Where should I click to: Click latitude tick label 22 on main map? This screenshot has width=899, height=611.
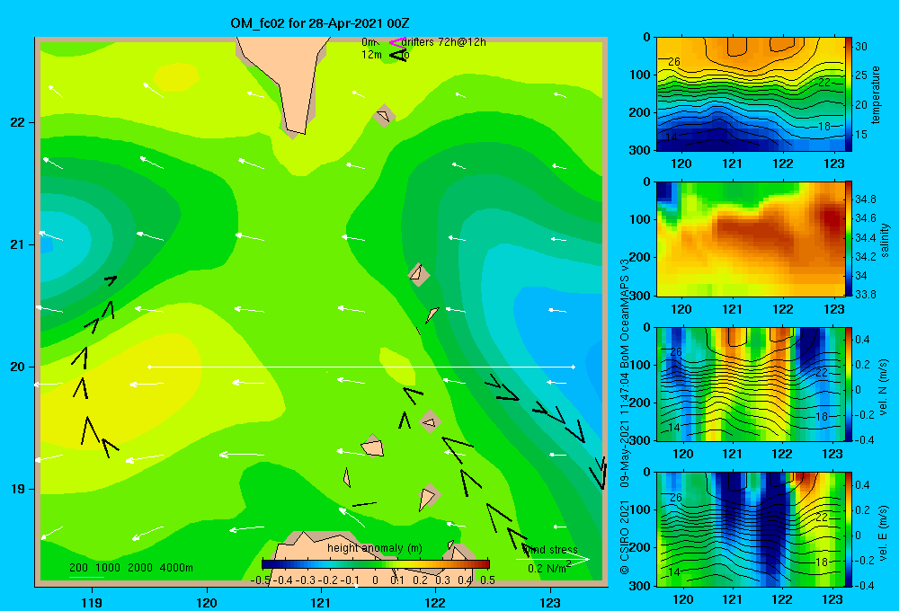17,122
